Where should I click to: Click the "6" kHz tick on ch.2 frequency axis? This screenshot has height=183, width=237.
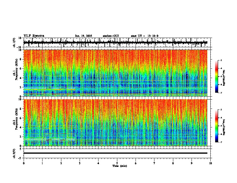coord(21,118)
